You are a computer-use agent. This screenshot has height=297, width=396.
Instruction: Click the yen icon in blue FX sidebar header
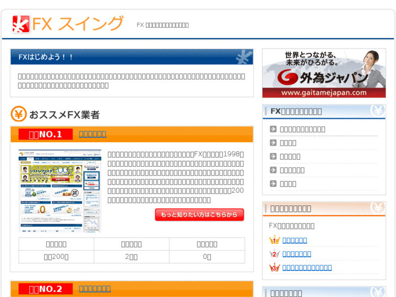(x=377, y=111)
